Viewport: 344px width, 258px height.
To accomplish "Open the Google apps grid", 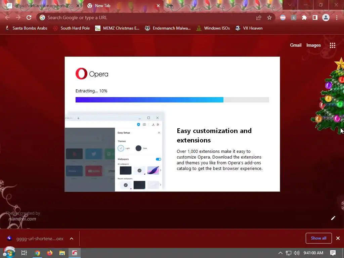I will [x=332, y=45].
